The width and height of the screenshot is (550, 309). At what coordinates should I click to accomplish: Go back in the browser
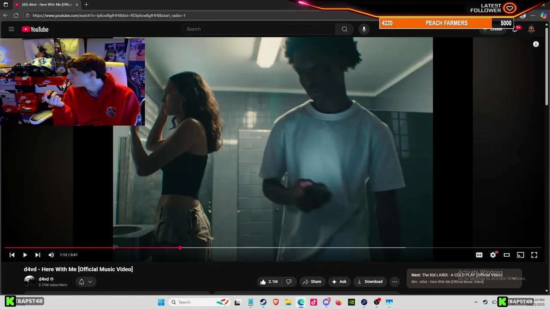coord(6,15)
